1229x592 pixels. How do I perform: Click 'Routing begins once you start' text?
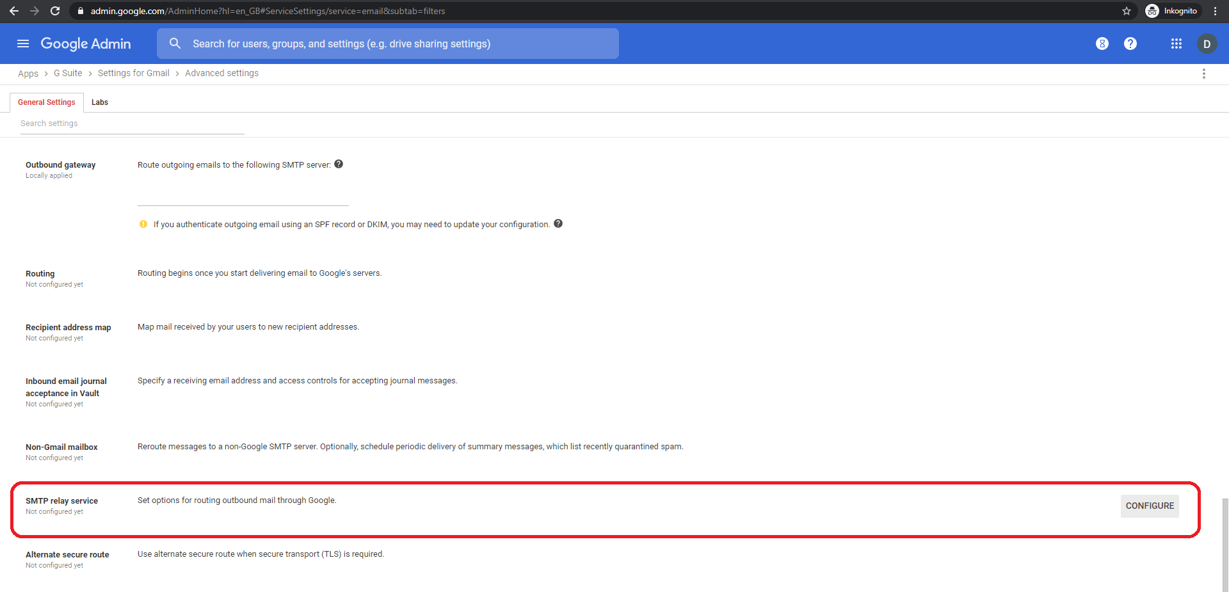(259, 273)
